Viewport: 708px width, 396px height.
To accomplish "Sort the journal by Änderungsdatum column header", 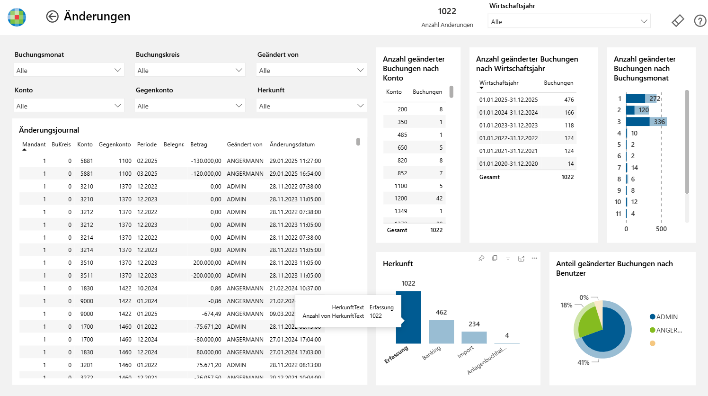I will click(292, 144).
